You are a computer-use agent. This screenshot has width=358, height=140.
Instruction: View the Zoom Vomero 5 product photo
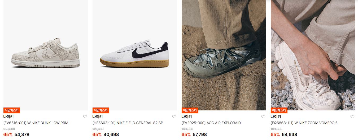313,55
